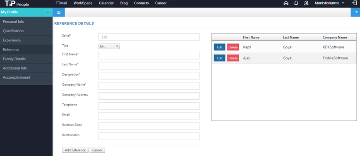Screen dimensions: 360x156
Task: Click the Add Reference button
Action: click(x=75, y=150)
